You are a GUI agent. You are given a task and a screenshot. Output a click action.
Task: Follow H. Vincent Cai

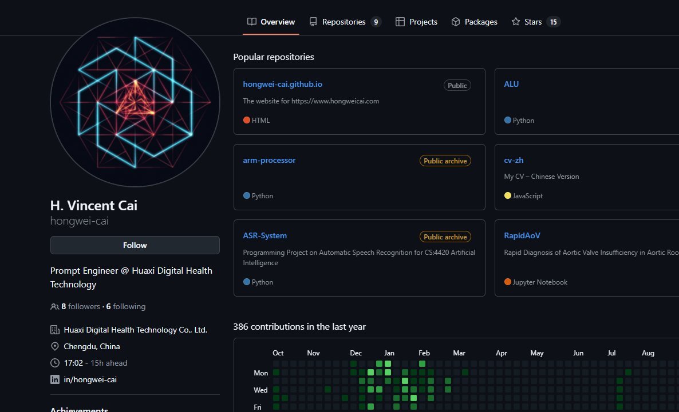135,245
